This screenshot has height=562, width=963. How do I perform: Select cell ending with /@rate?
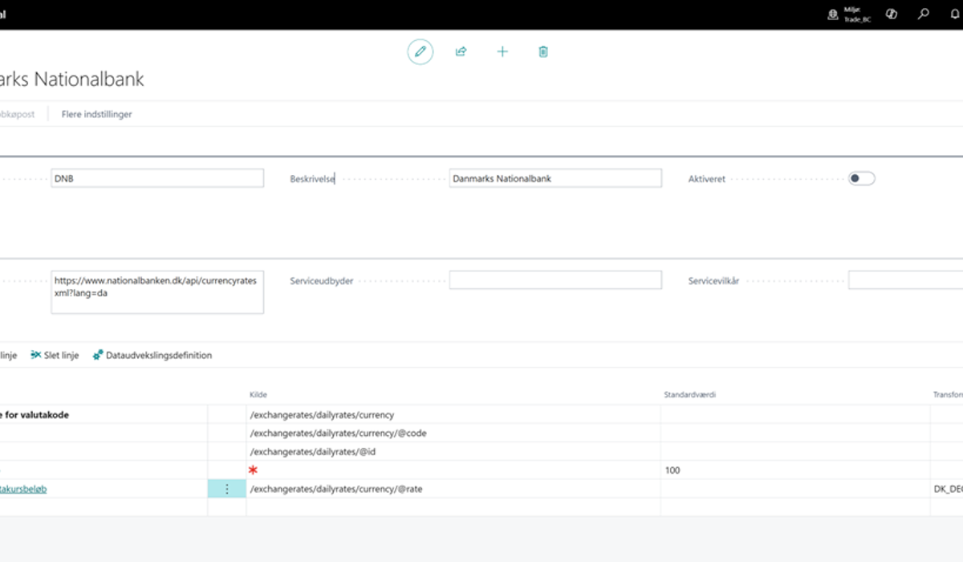pos(453,489)
